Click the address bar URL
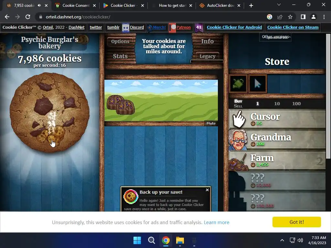This screenshot has width=331, height=248. click(x=78, y=17)
